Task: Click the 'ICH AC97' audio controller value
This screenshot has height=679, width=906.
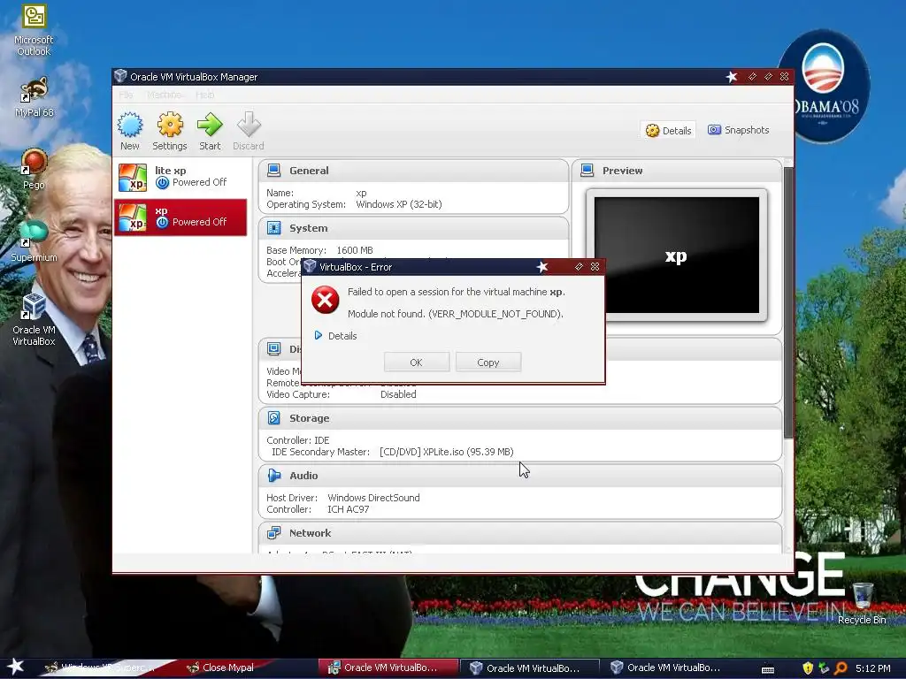Action: tap(349, 509)
